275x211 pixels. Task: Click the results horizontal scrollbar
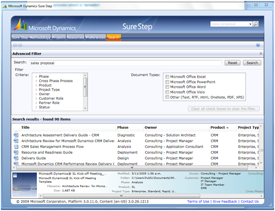click(132, 167)
